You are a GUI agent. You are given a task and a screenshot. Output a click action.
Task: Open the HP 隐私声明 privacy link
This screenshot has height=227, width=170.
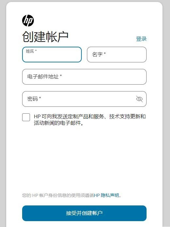pyautogui.click(x=106, y=195)
